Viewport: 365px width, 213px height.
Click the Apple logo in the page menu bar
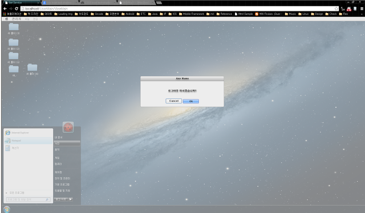tap(6, 19)
